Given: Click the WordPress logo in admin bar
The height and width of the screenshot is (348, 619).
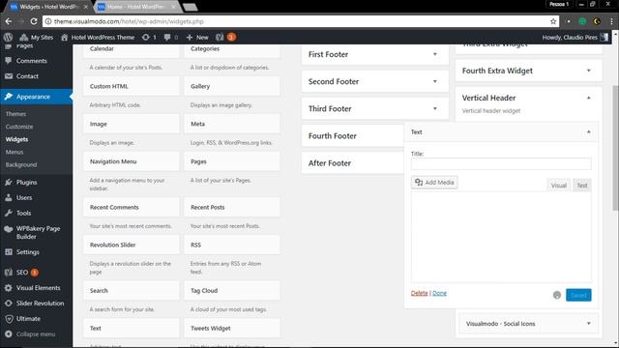Looking at the screenshot, I should (8, 37).
